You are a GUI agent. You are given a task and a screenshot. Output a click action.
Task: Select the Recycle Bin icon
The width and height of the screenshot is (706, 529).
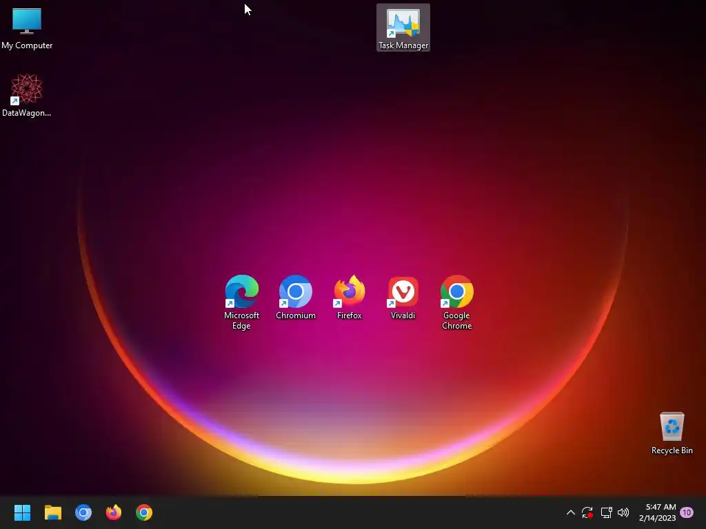[672, 433]
